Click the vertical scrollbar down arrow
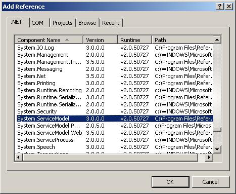The height and width of the screenshot is (194, 236). click(x=217, y=149)
